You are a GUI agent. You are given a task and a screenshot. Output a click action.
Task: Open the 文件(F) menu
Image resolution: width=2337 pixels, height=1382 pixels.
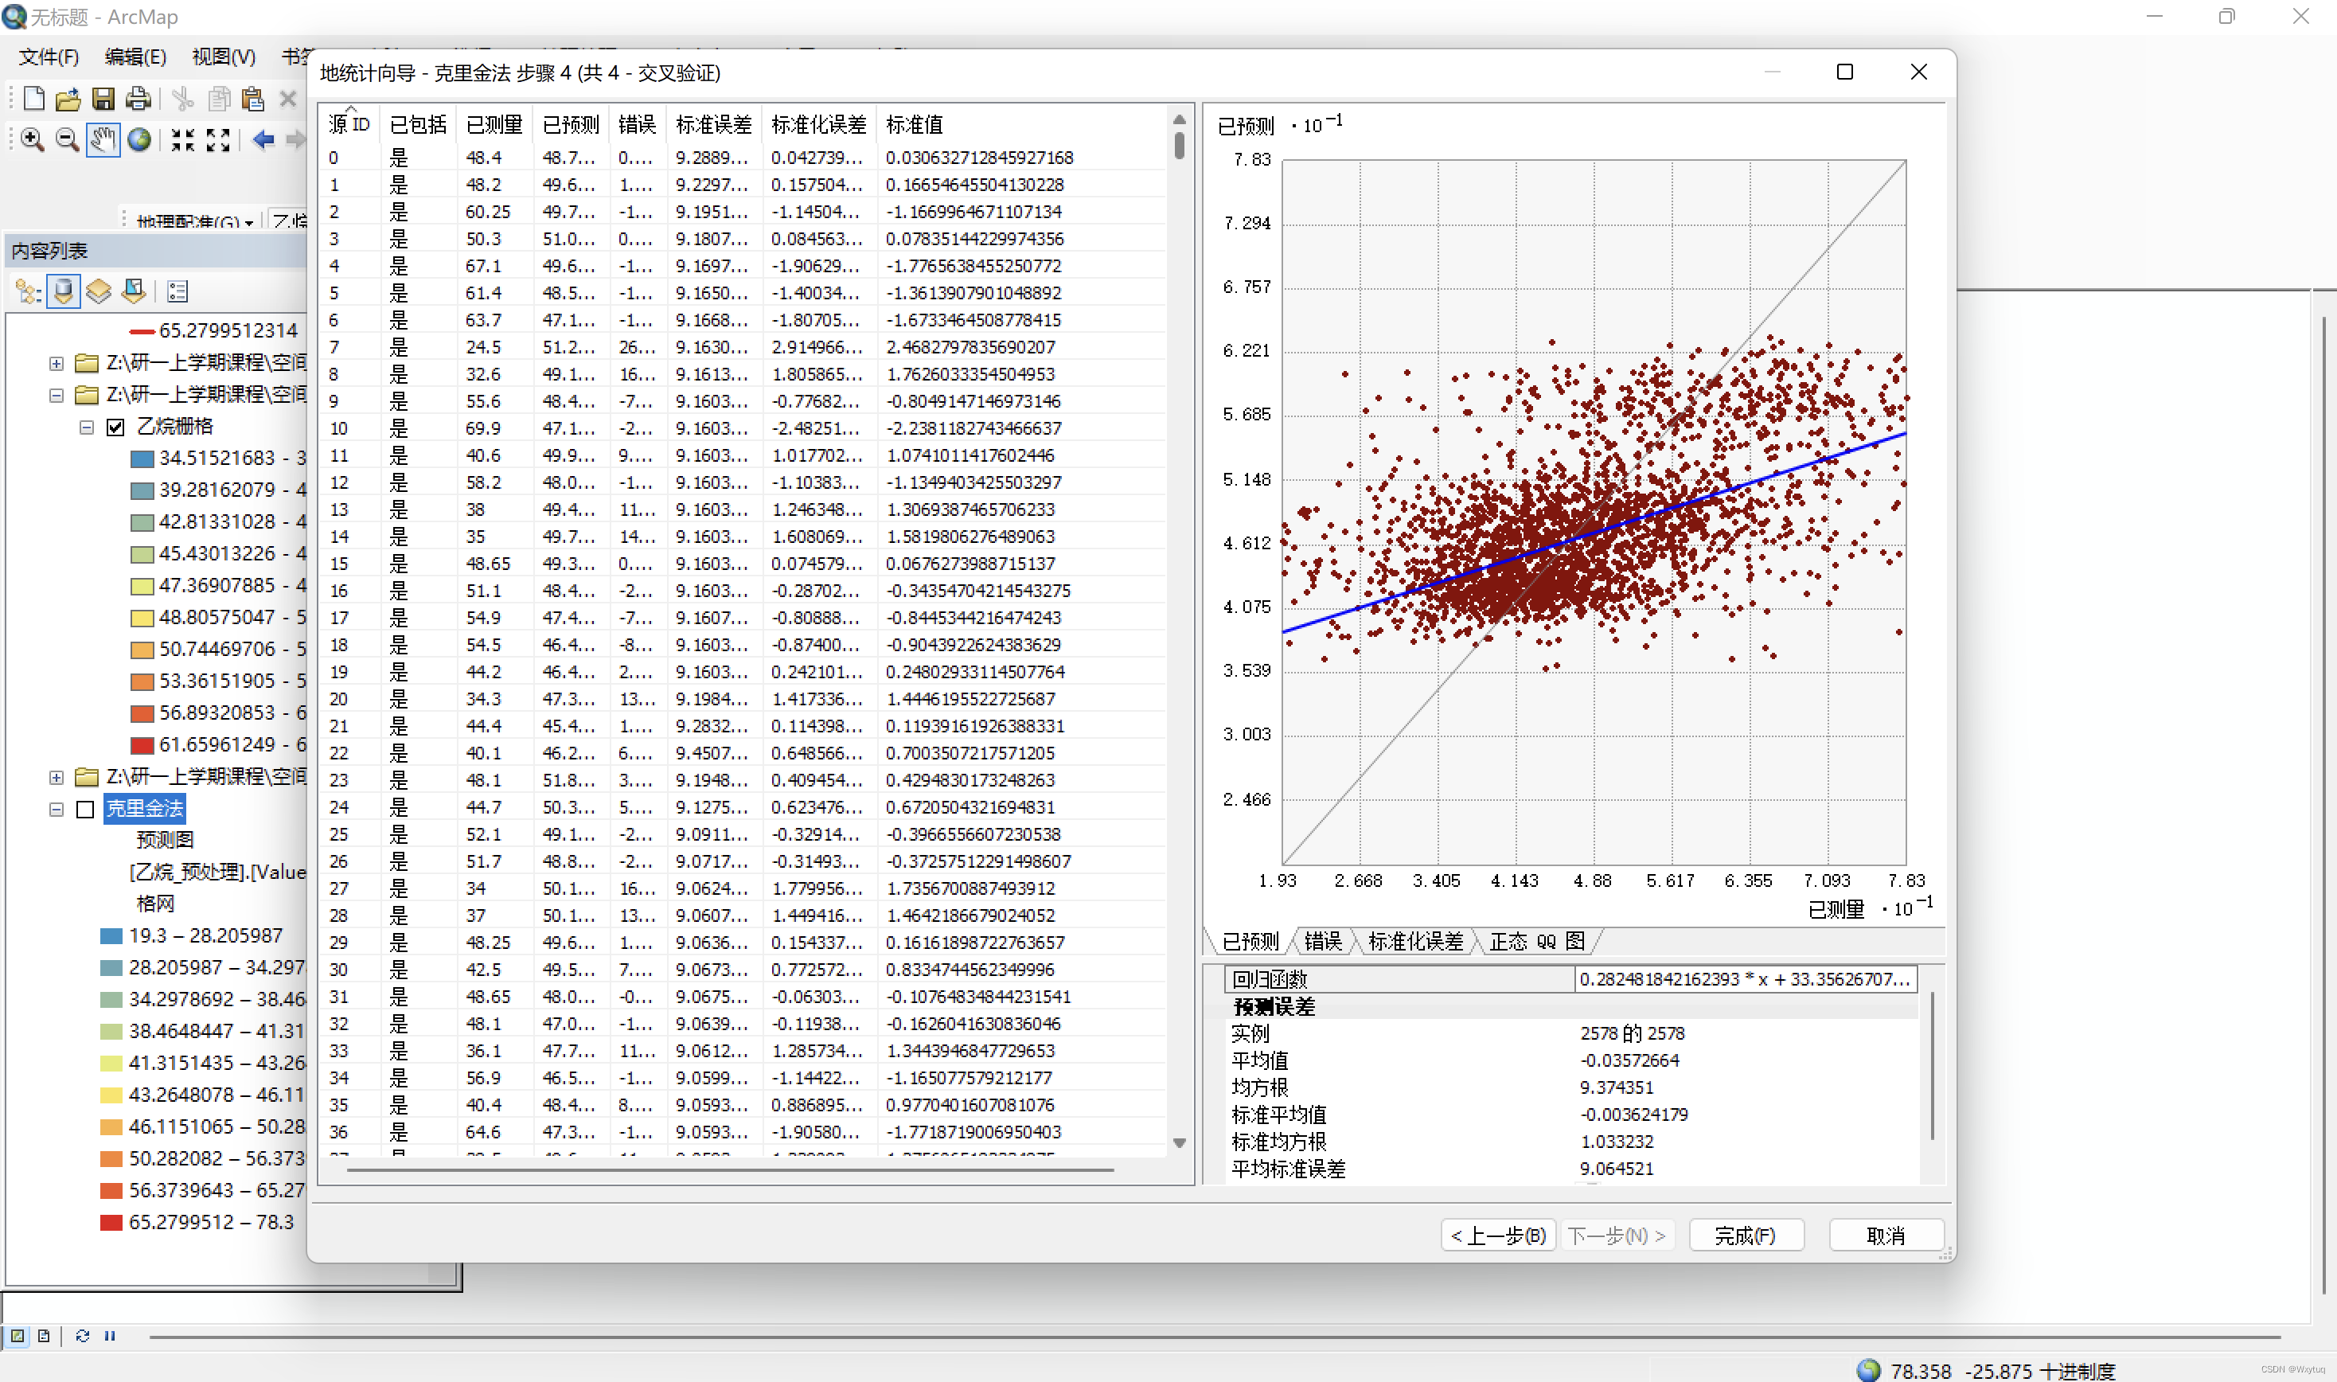(49, 57)
